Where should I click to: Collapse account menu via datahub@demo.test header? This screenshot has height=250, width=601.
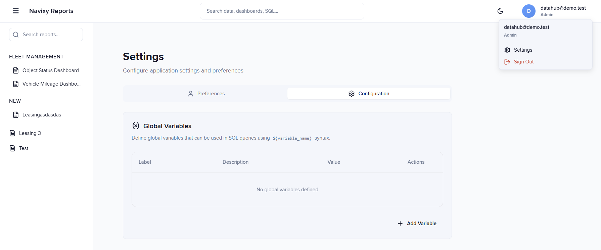coord(563,8)
